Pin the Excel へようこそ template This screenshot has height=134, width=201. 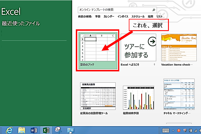154,65
